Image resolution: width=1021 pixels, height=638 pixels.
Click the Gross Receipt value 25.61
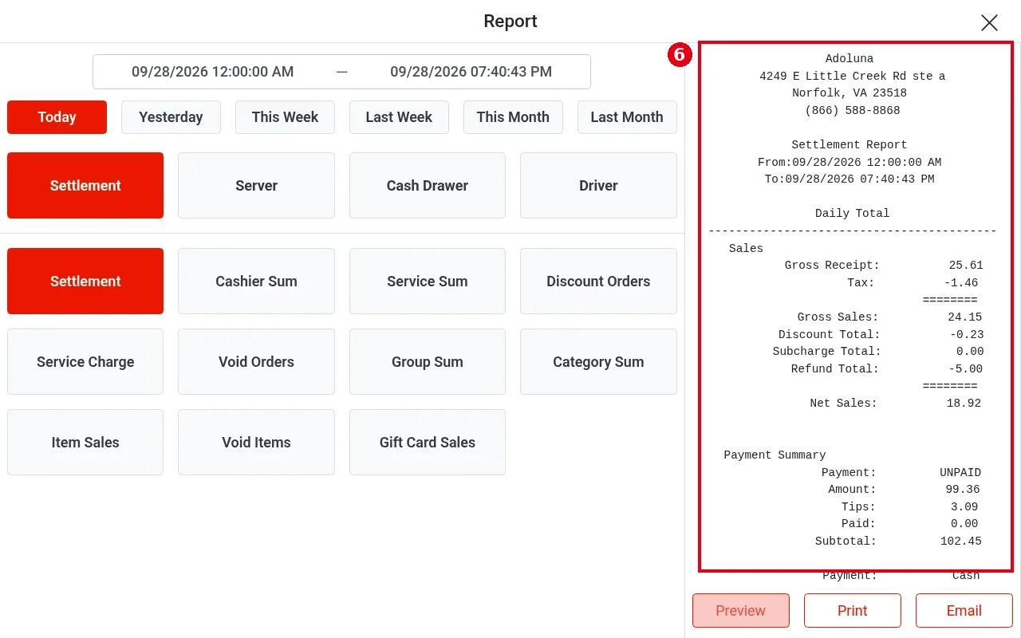point(966,266)
